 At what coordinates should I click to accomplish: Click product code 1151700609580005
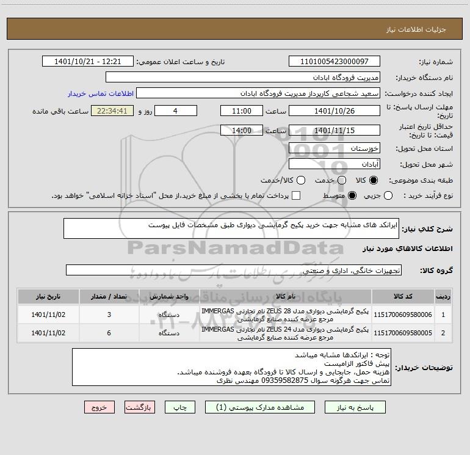point(403,333)
